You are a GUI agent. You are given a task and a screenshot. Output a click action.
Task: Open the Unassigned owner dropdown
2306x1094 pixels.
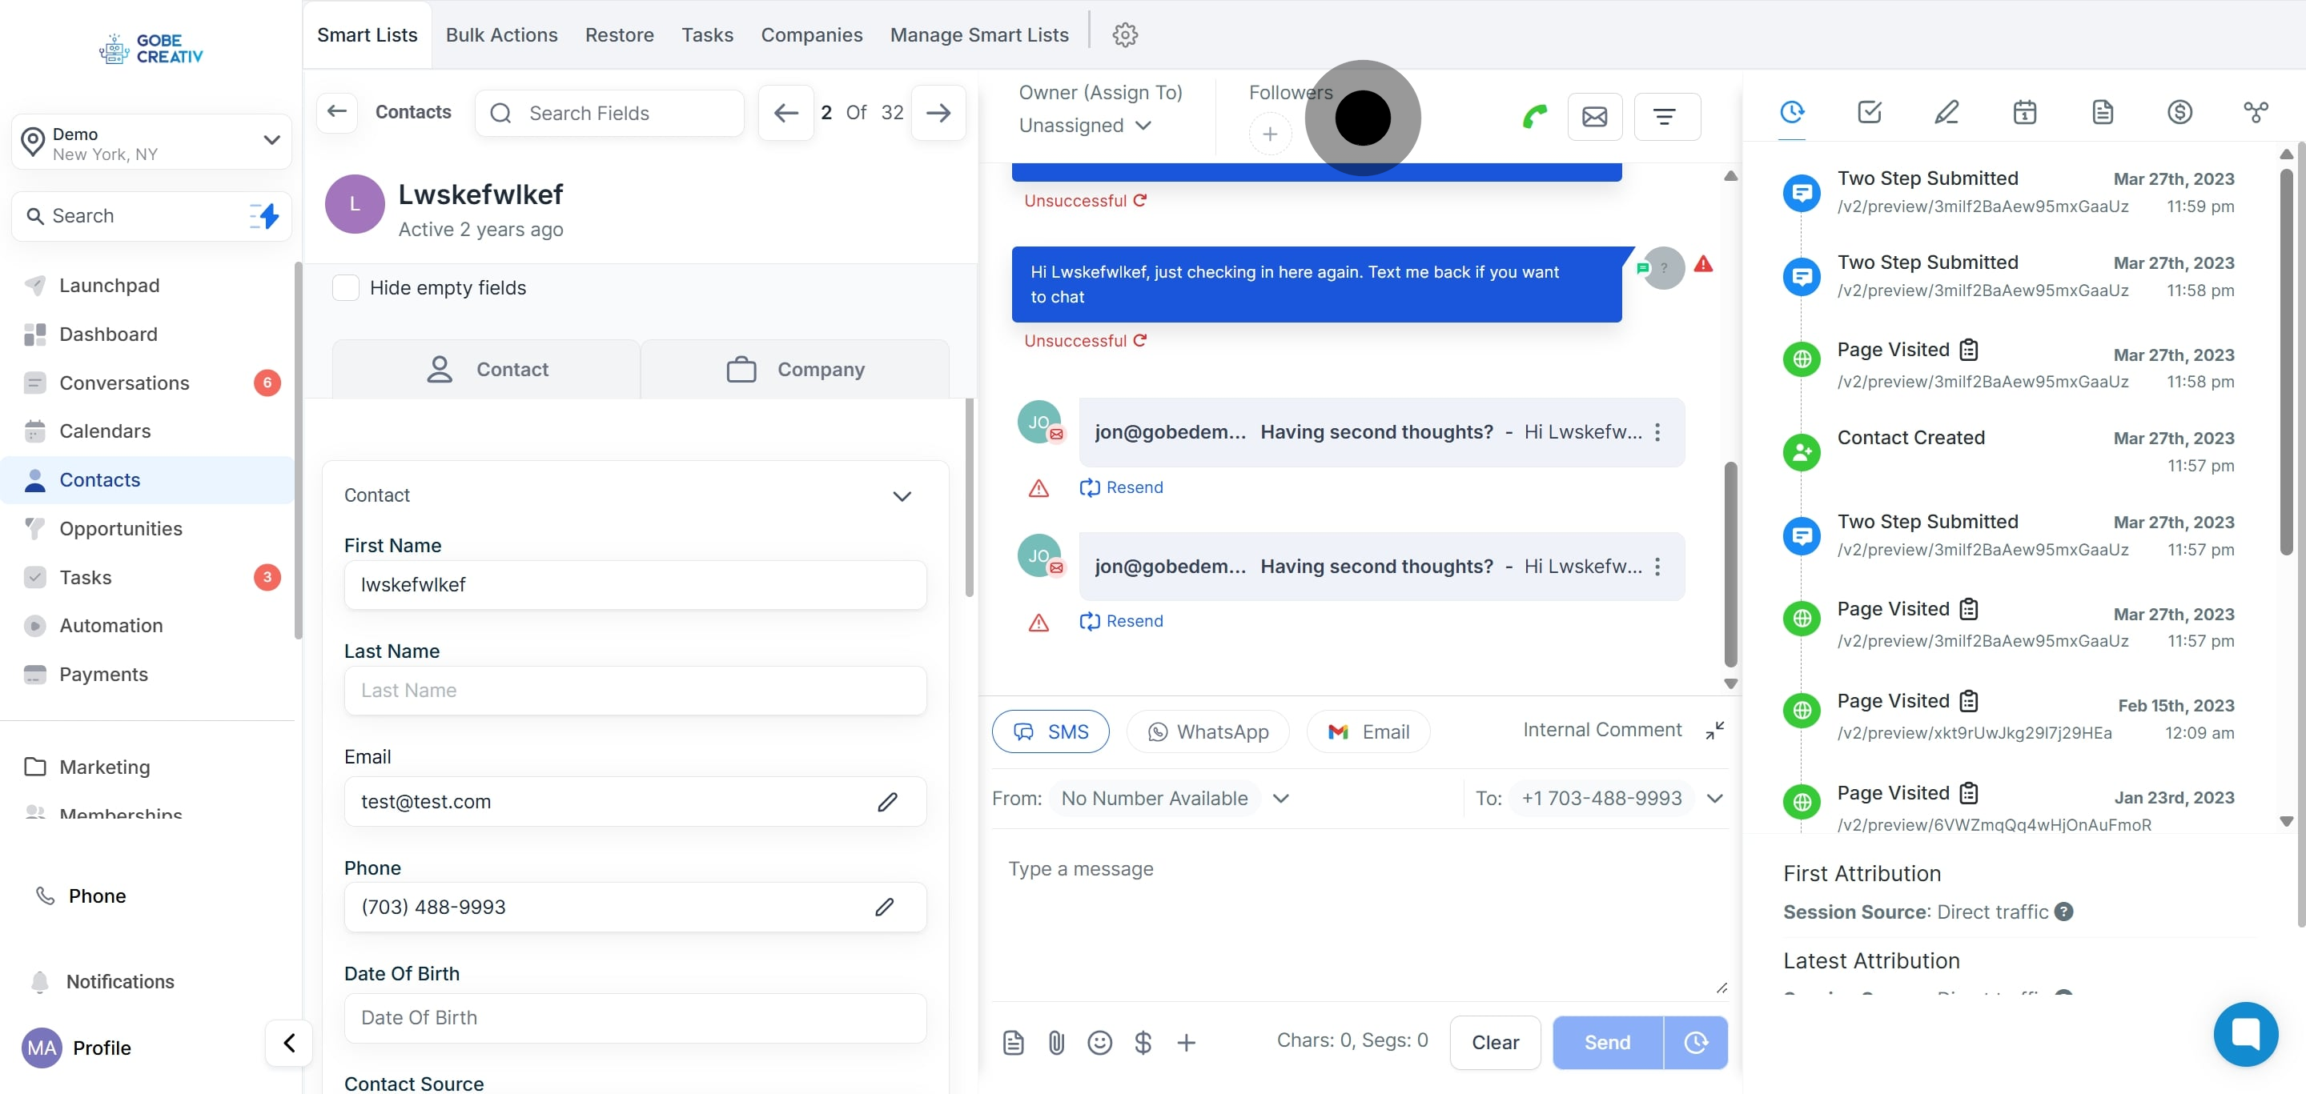point(1085,125)
